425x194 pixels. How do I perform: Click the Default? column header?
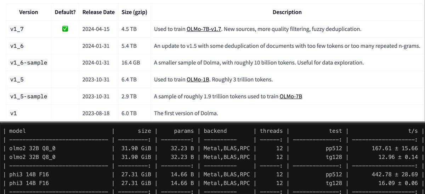(65, 12)
